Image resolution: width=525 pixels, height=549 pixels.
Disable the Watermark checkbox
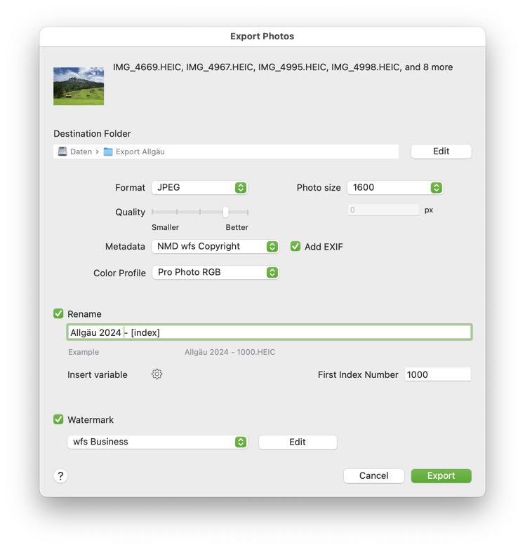[x=58, y=419]
